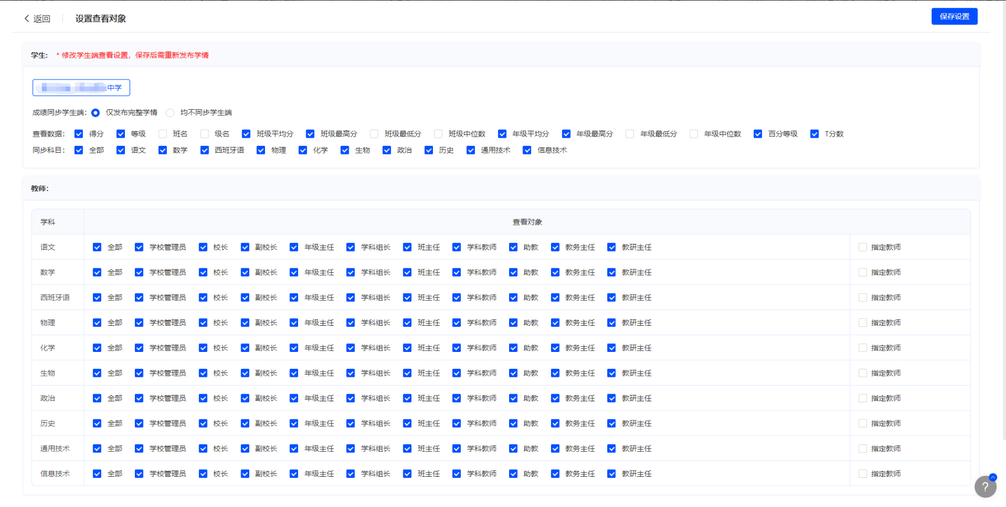Uncheck 校长 in the 数学 row

203,272
